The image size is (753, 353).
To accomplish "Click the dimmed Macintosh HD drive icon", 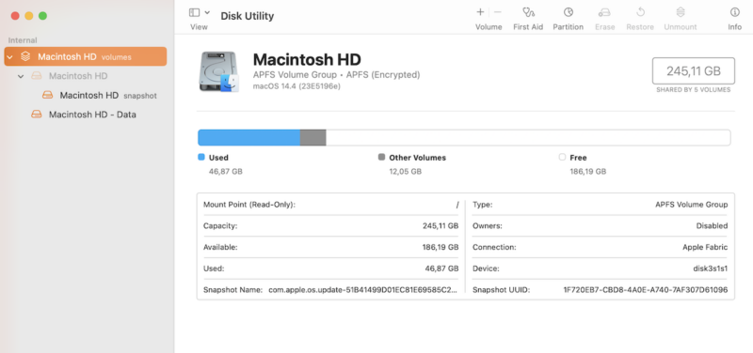I will click(37, 76).
